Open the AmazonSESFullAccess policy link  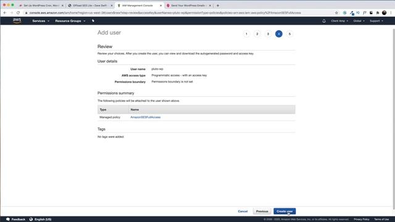coord(146,117)
